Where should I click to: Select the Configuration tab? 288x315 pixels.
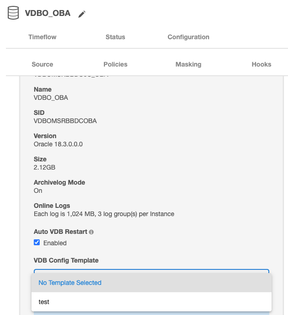188,37
